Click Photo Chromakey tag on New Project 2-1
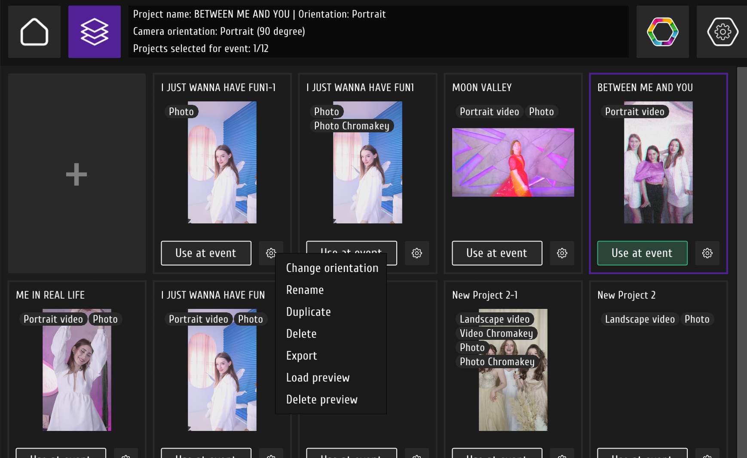This screenshot has height=458, width=747. pos(497,362)
